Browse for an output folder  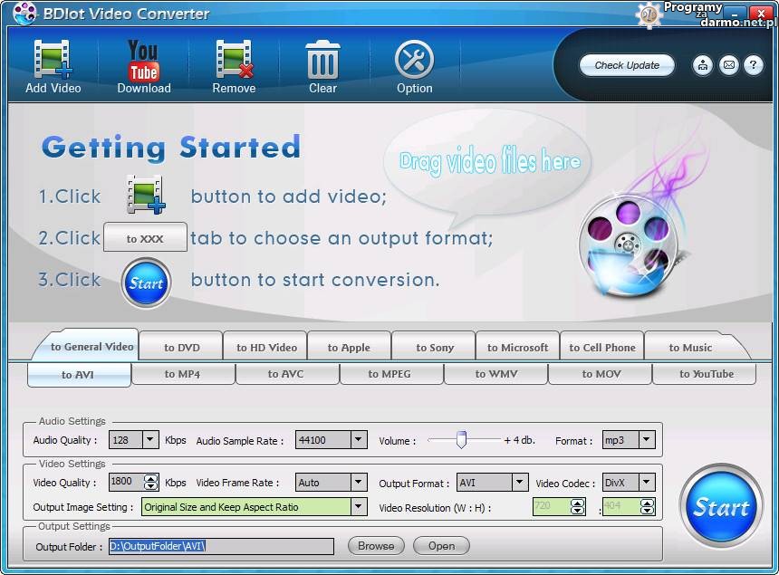pyautogui.click(x=375, y=546)
